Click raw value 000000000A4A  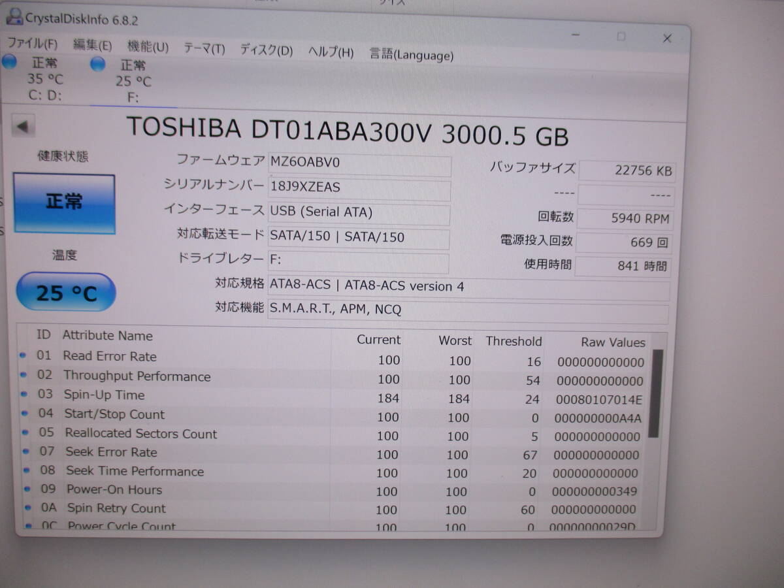pyautogui.click(x=598, y=418)
